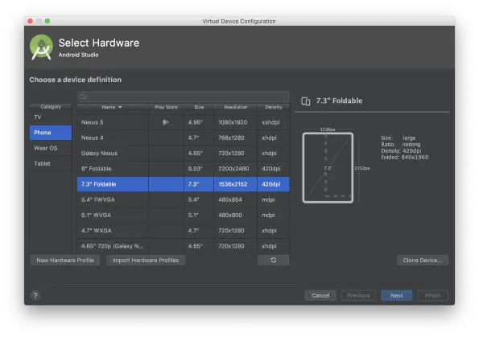479x337 pixels.
Task: Click the Android Studio logo icon
Action: click(x=41, y=47)
